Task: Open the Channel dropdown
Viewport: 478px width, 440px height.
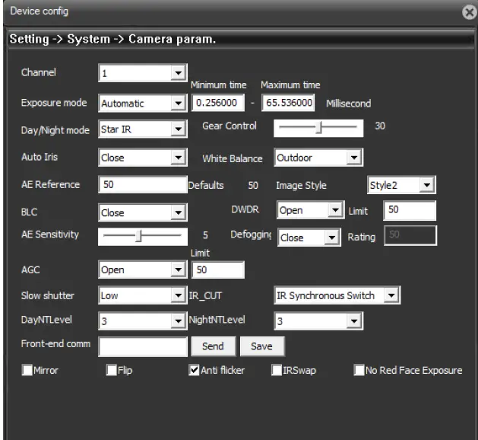Action: (143, 73)
